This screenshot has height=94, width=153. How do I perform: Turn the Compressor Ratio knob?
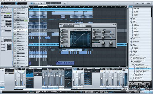point(62,32)
